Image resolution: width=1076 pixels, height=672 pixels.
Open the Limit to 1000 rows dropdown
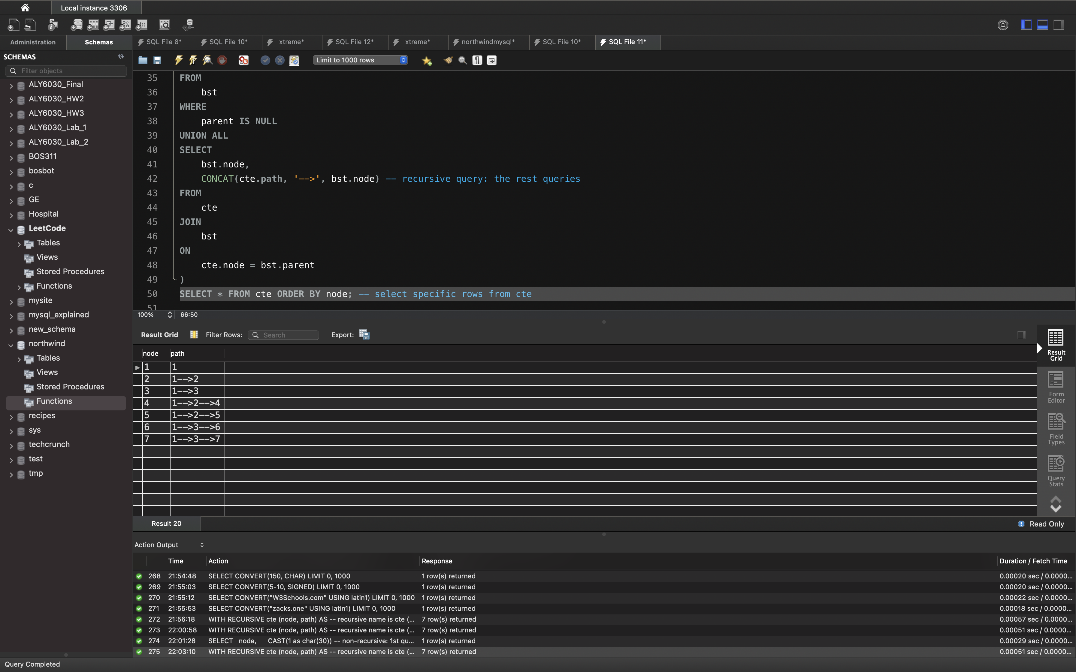click(361, 60)
